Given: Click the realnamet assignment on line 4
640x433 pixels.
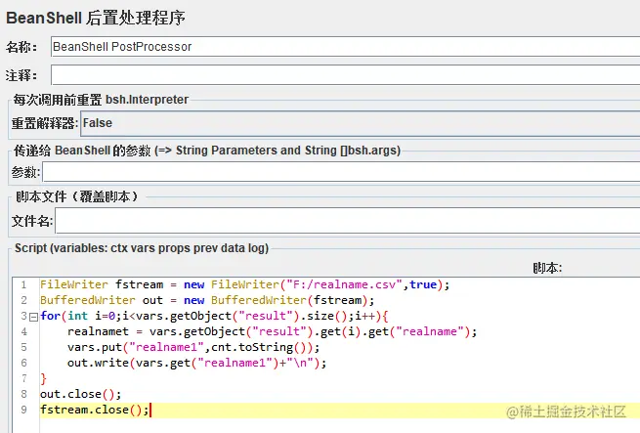Looking at the screenshot, I should [x=272, y=331].
